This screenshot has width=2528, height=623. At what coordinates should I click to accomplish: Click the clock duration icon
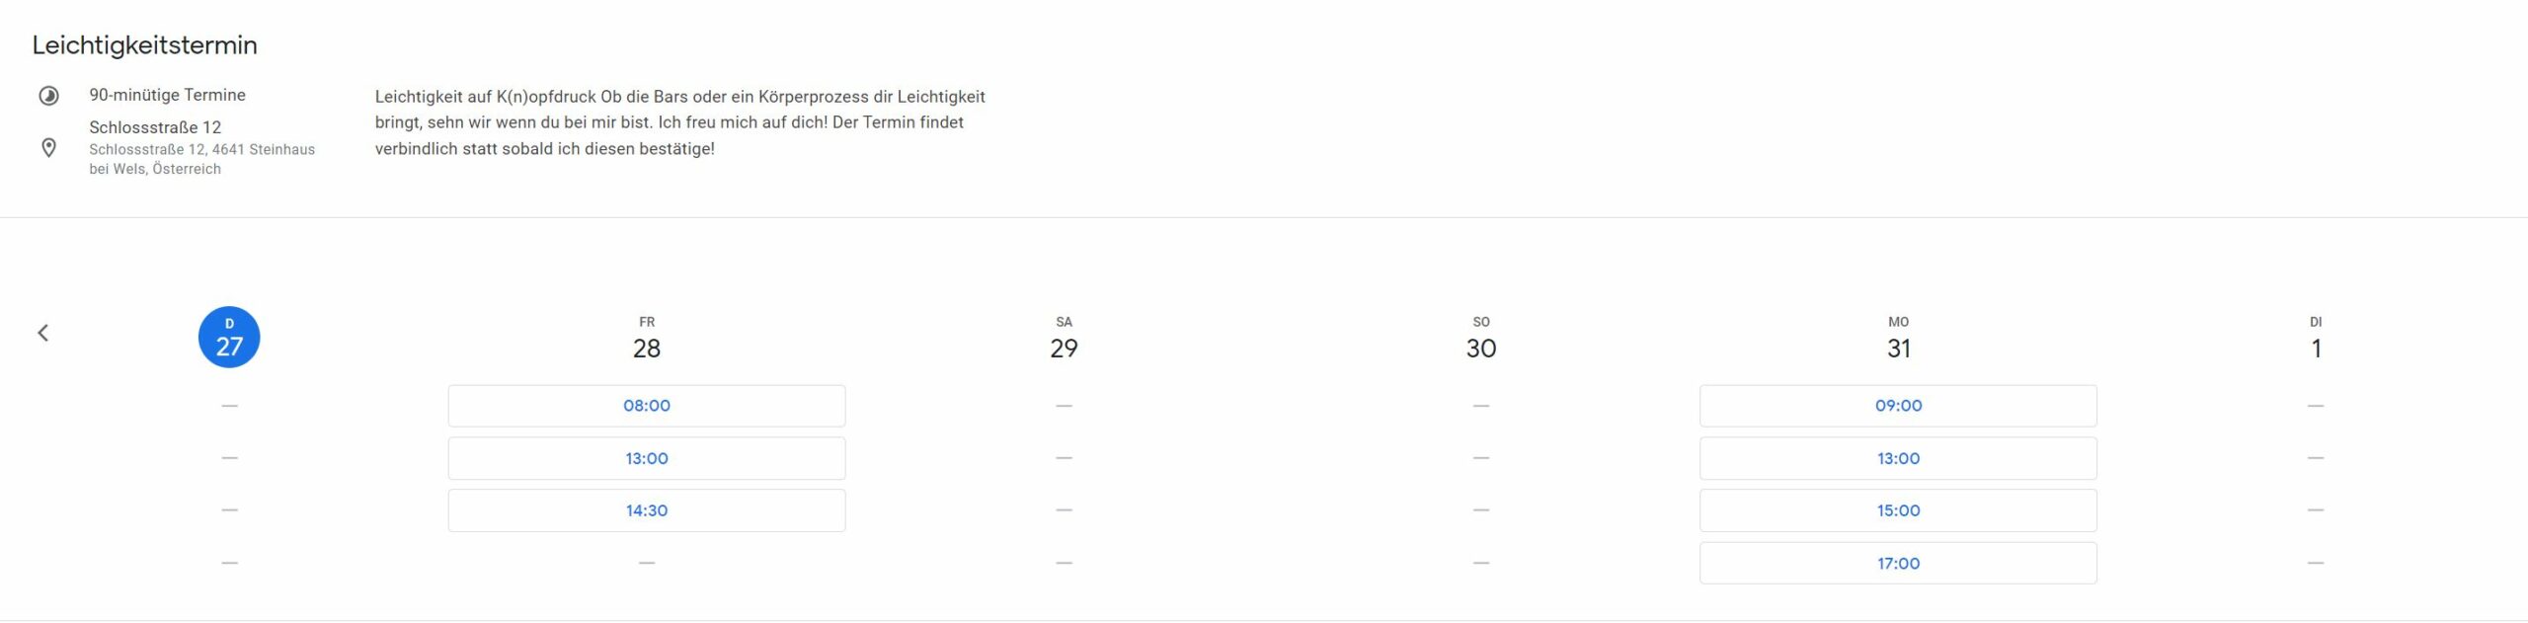point(48,96)
